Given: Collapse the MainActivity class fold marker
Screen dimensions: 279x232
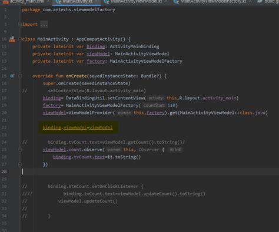Looking at the screenshot, I should pos(20,39).
